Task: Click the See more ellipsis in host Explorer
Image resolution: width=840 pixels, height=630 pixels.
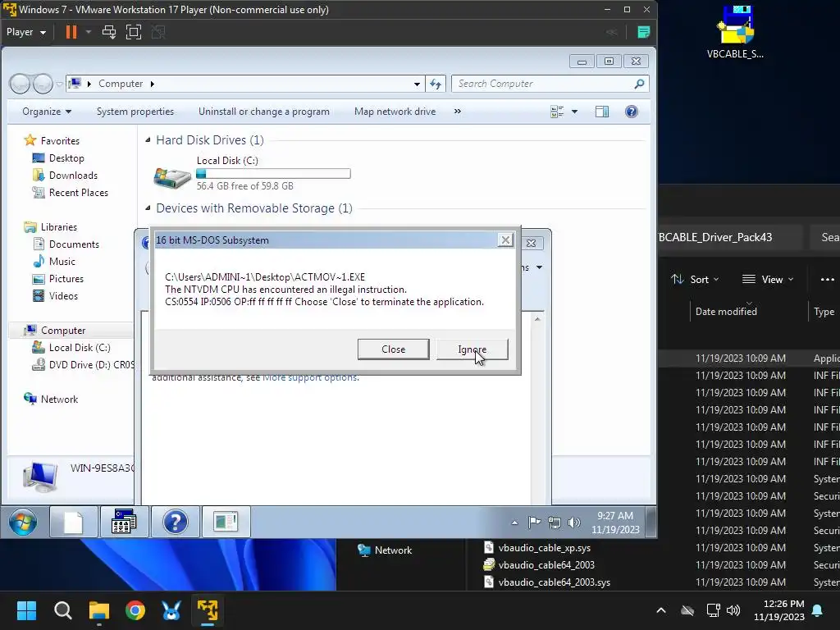Action: pyautogui.click(x=827, y=279)
